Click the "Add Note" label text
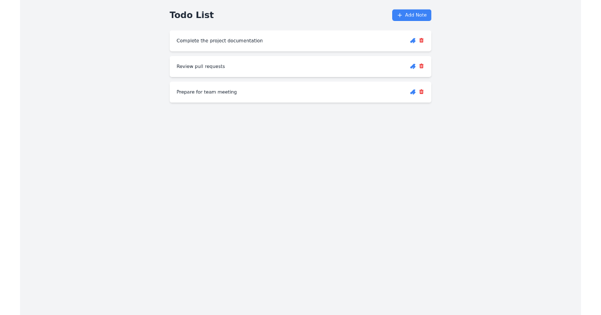This screenshot has width=601, height=315. (x=416, y=15)
